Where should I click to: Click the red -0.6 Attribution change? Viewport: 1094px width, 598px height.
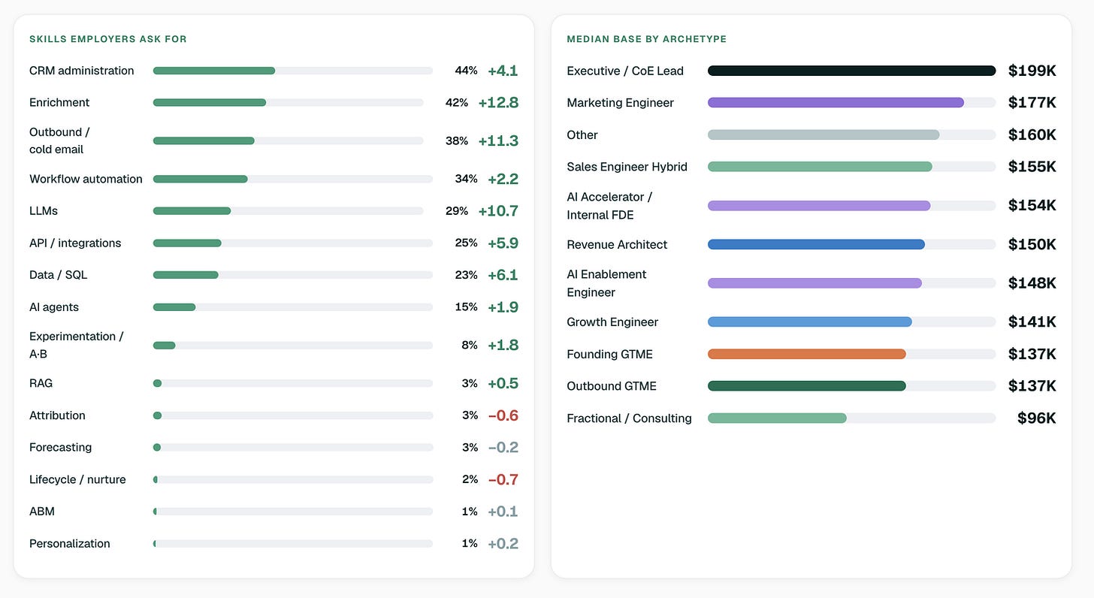click(503, 415)
